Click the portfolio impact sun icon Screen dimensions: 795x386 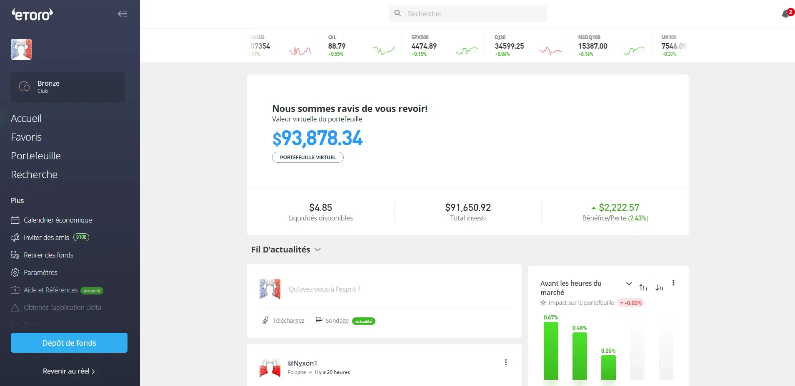[x=543, y=303]
